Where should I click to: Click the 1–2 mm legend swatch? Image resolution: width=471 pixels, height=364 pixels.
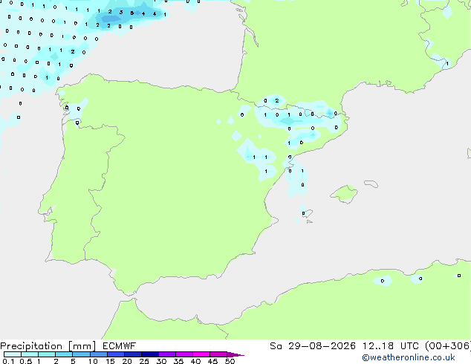pyautogui.click(x=47, y=354)
